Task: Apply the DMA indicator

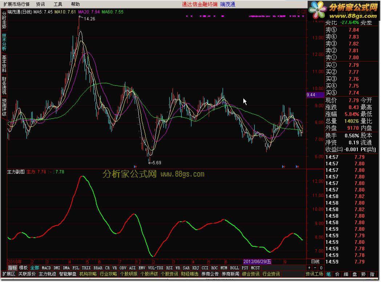Action: [x=66, y=268]
